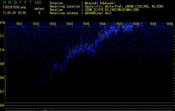The height and width of the screenshot is (111, 175).
Task: Select the Ogata-vill. Akita-Pref. JAPAN location text
Action: pos(124,6)
